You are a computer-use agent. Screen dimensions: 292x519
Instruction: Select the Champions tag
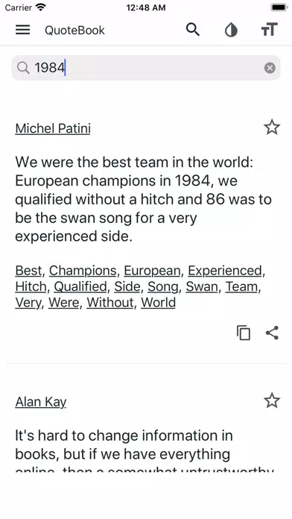click(x=83, y=271)
